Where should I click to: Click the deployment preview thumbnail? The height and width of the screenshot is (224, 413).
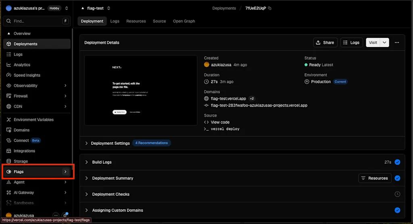pos(141,90)
